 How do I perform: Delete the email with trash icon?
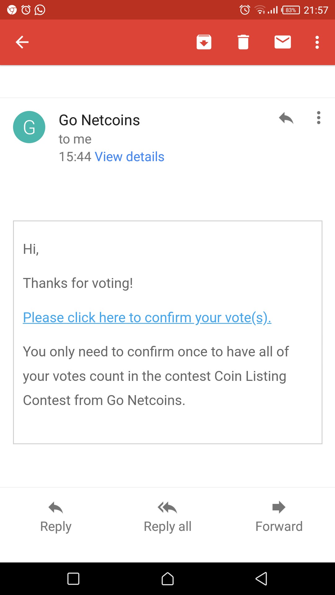[243, 42]
